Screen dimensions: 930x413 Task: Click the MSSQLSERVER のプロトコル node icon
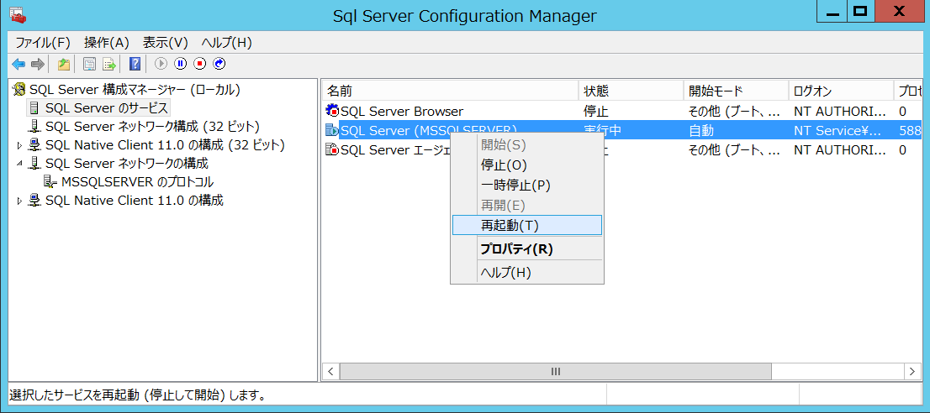click(x=51, y=182)
